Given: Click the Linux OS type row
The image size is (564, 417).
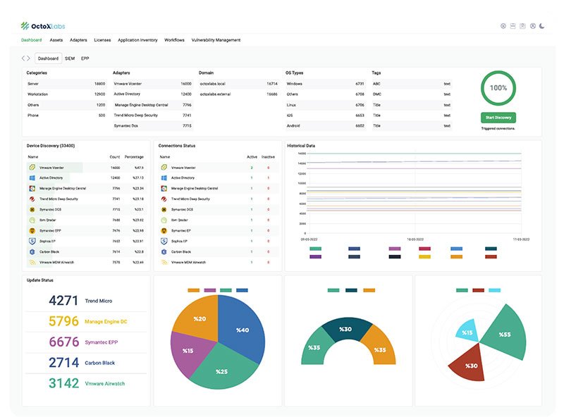Looking at the screenshot, I should pyautogui.click(x=326, y=105).
